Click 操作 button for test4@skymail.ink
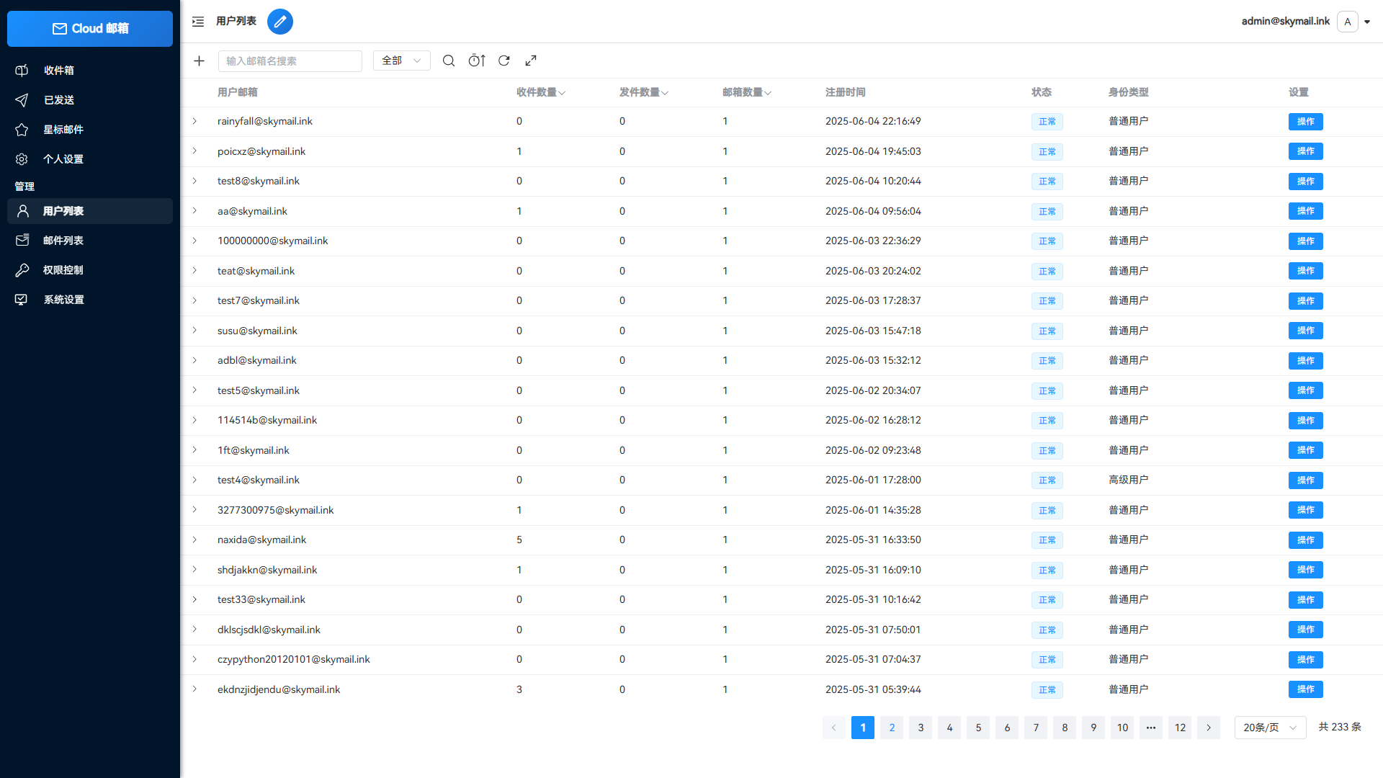Viewport: 1383px width, 778px height. (x=1305, y=480)
